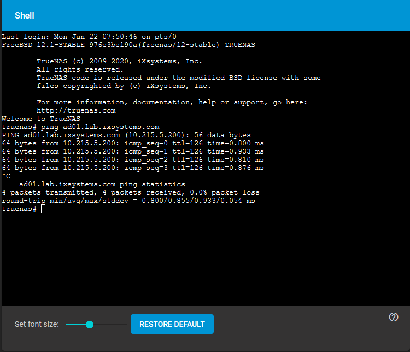This screenshot has height=352, width=410.
Task: Click the unfilled right part of font slider
Action: click(x=110, y=325)
